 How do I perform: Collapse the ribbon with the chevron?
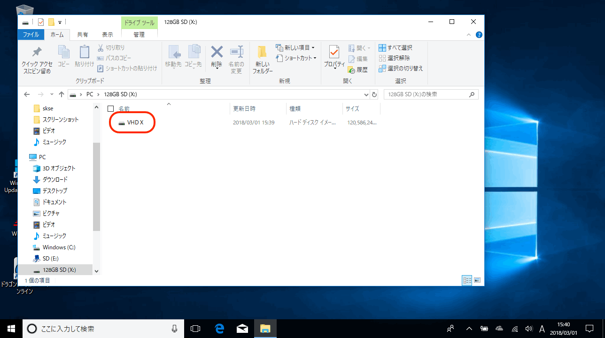469,35
